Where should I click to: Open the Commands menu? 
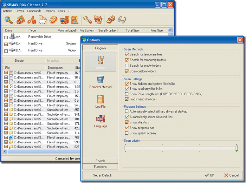(x=34, y=11)
